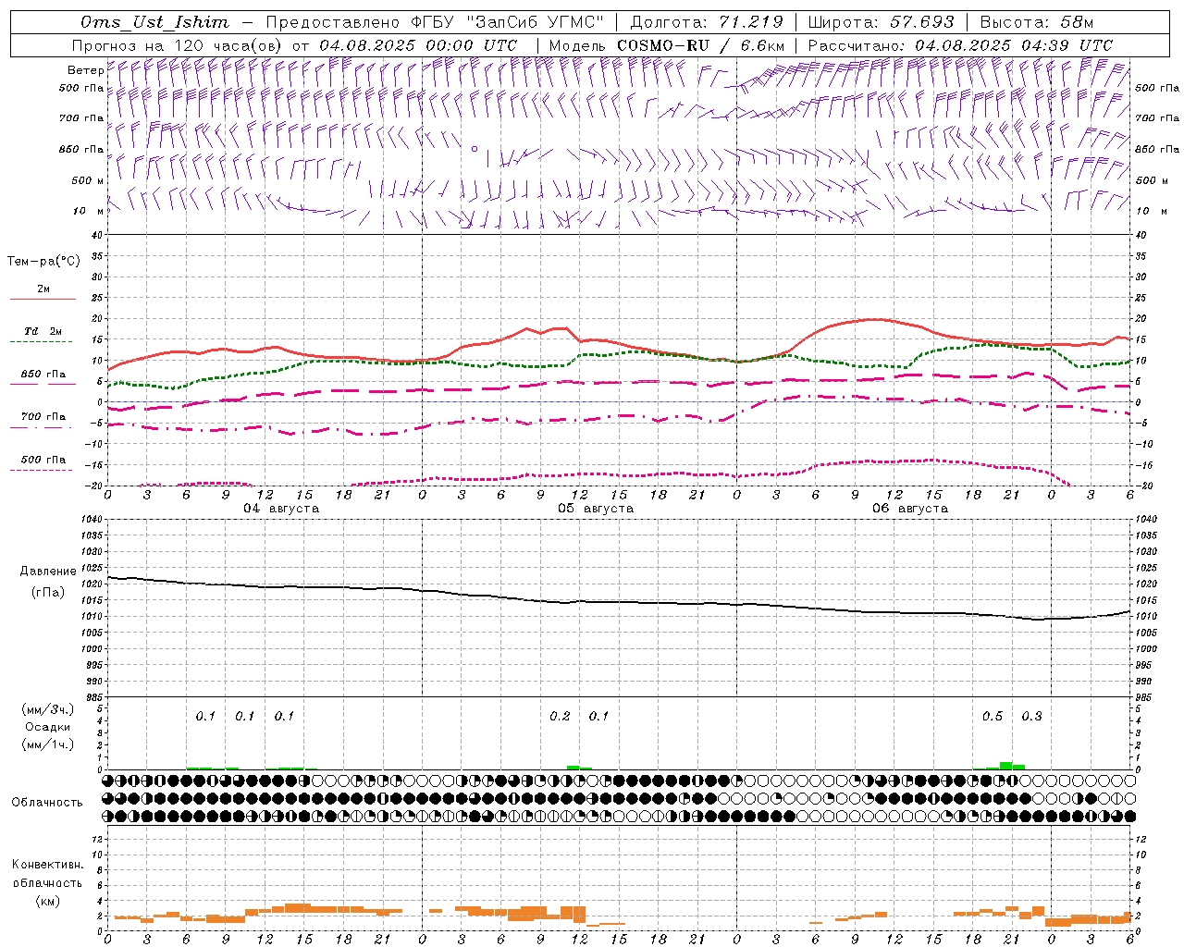Click the precipitation value 0.3

pos(1031,717)
